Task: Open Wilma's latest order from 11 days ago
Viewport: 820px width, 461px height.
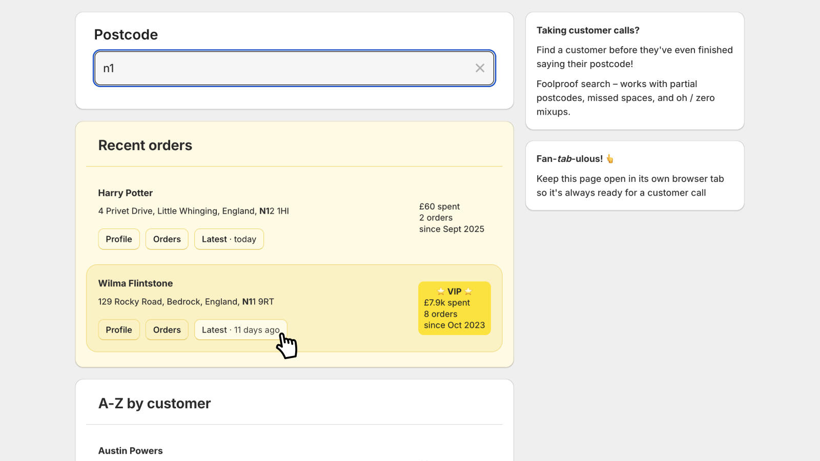Action: (240, 330)
